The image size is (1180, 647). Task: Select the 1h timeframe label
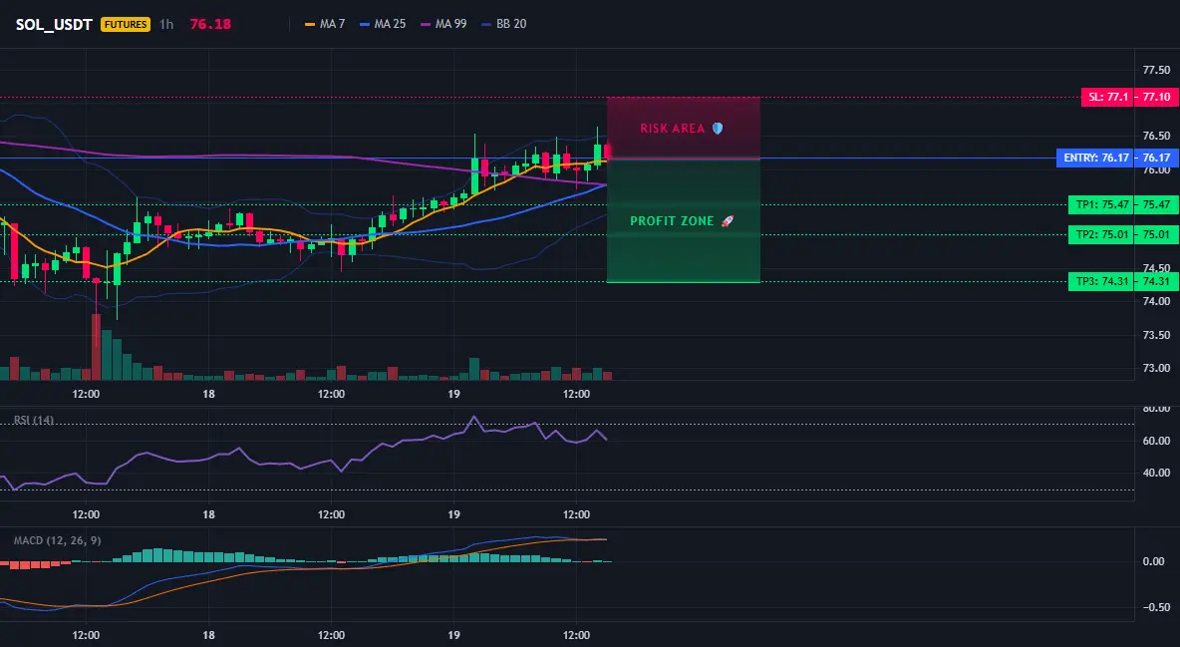pyautogui.click(x=166, y=24)
